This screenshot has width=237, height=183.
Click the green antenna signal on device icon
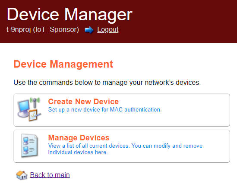coord(35,100)
